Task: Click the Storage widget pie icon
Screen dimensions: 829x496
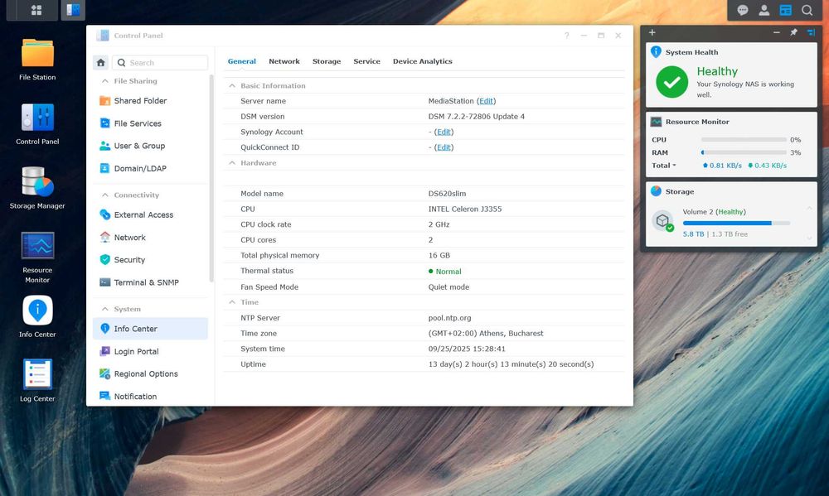Action: (656, 191)
